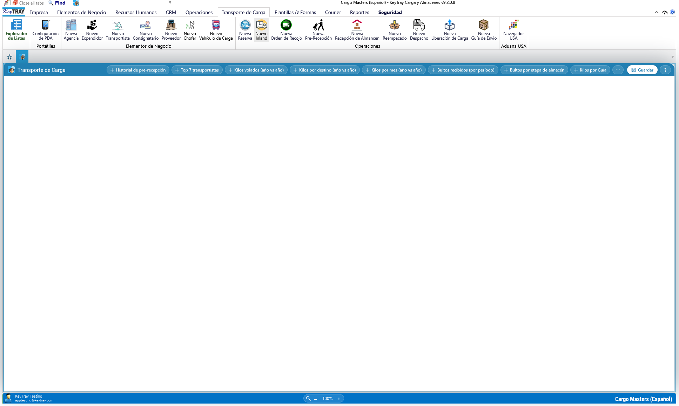Switch to Elementos de Negocio tab
This screenshot has width=679, height=406.
point(82,12)
